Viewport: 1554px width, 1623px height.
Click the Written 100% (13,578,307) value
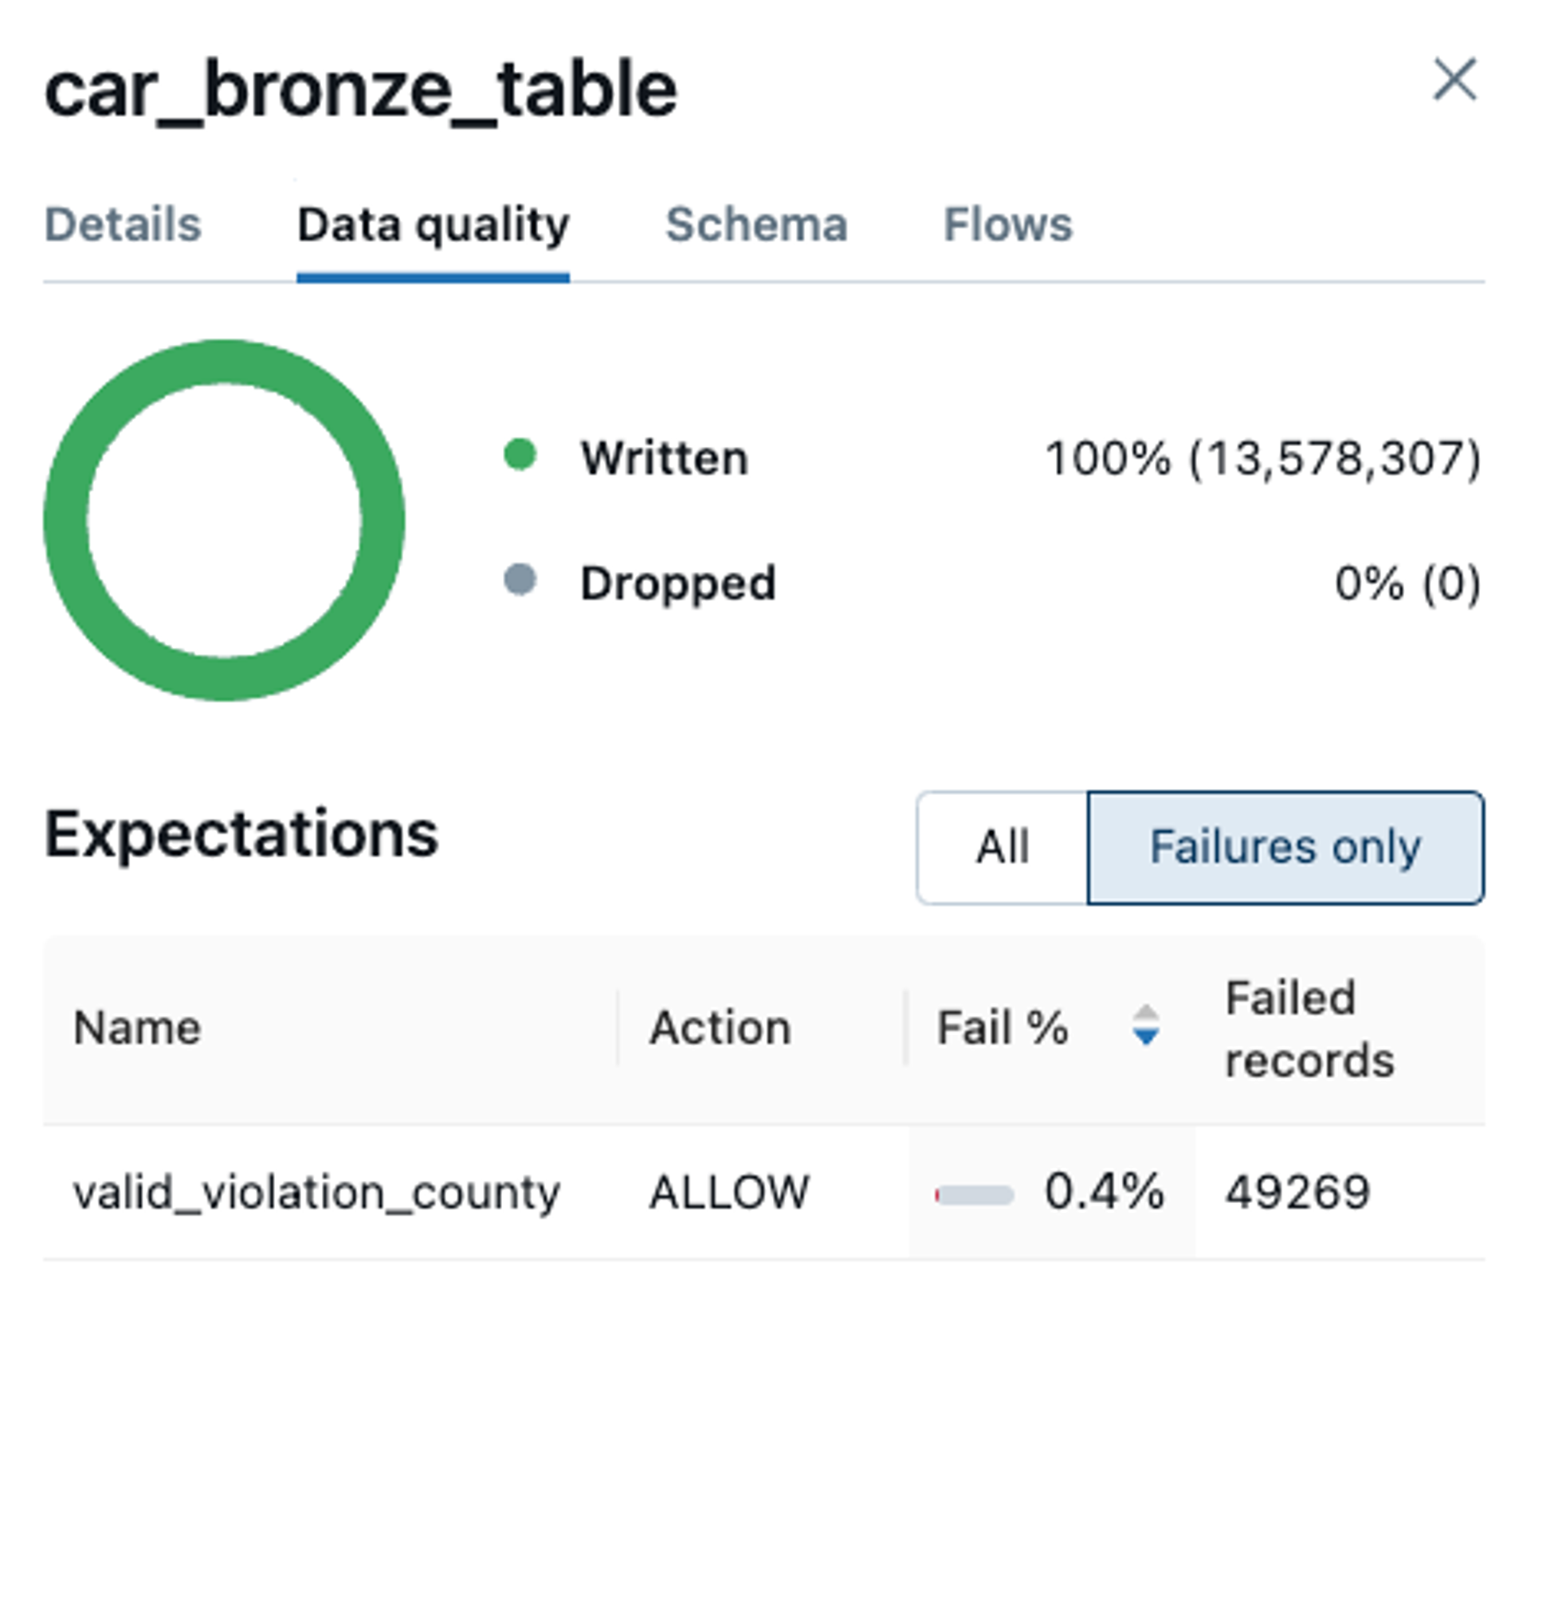[x=1262, y=458]
